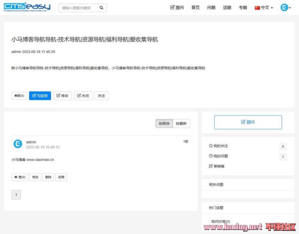
Task: Expand the 中文 language dropdown
Action: (x=264, y=8)
